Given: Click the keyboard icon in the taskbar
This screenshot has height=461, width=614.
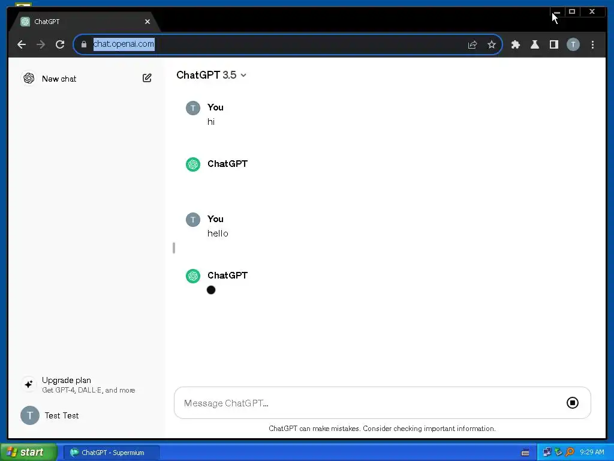Looking at the screenshot, I should point(525,453).
